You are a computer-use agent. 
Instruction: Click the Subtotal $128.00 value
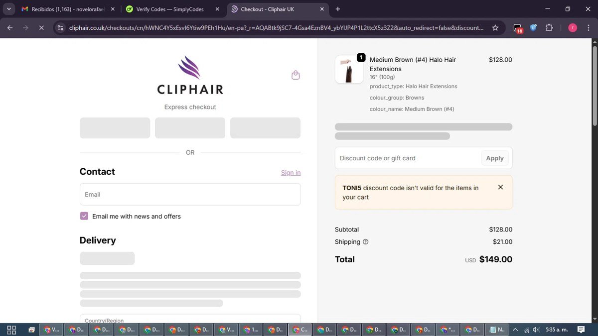(501, 229)
